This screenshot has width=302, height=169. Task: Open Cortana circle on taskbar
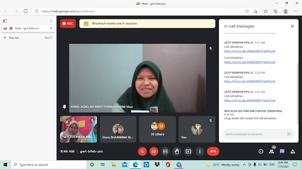point(92,165)
